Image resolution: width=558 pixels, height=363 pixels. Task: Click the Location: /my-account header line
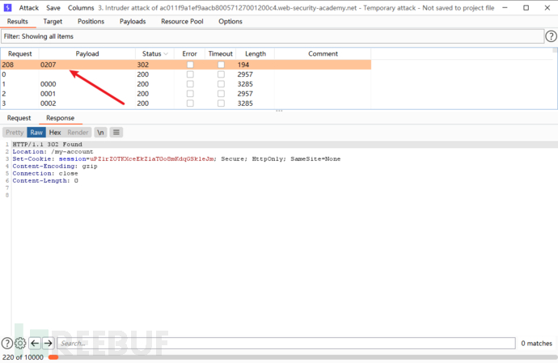pos(53,152)
